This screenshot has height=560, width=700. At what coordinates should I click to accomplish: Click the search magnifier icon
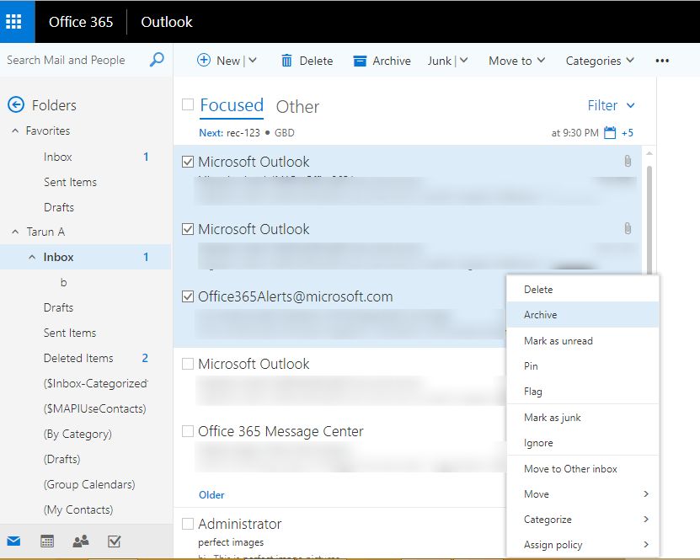point(157,60)
